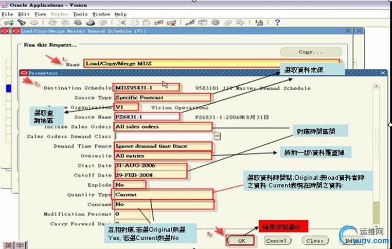Viewport: 392px width, 249px height.
Task: Click the Destination Schedule field
Action: (x=146, y=88)
